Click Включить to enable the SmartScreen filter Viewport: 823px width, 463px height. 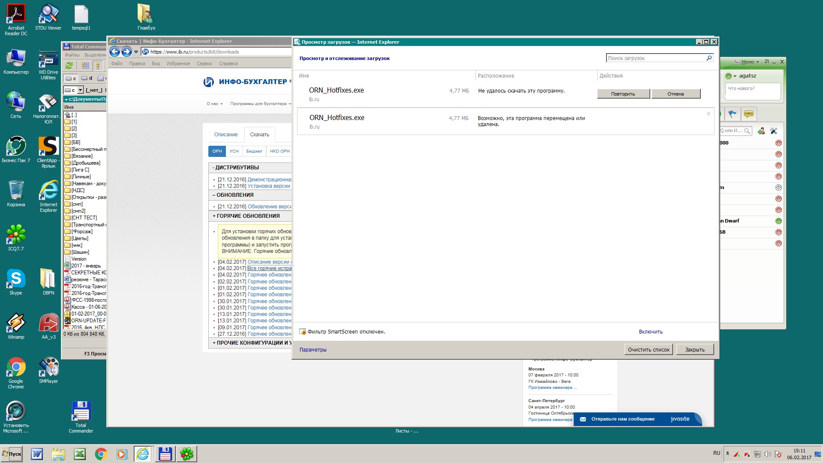651,332
